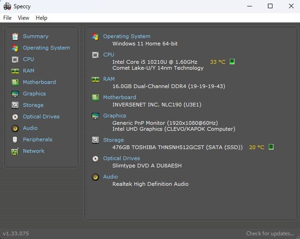This screenshot has width=300, height=239.
Task: Click the Motherboard heading link in summary
Action: (x=120, y=97)
